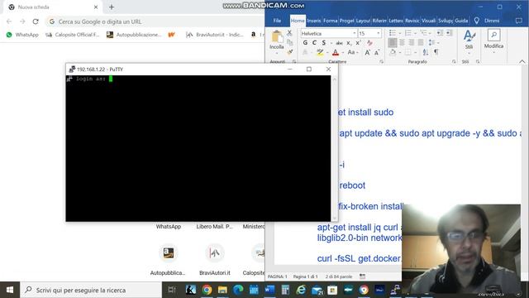Choose the text highlight color yellow button

pos(320,52)
